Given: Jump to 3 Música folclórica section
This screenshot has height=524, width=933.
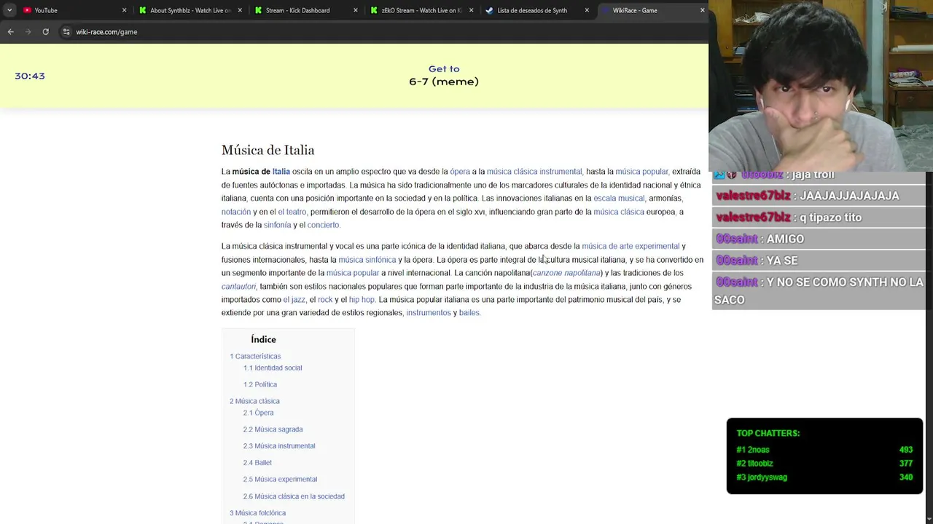Looking at the screenshot, I should tap(257, 513).
